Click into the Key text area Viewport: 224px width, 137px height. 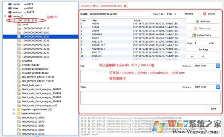click(x=150, y=76)
